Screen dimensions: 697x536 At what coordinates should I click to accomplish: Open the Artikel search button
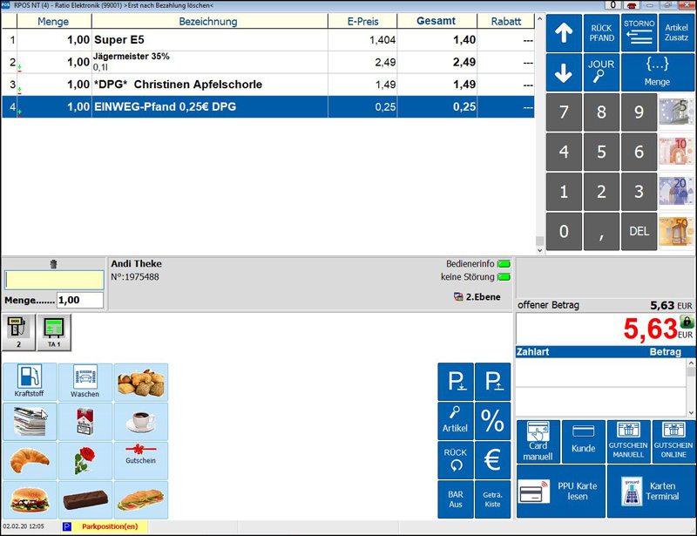(x=456, y=420)
